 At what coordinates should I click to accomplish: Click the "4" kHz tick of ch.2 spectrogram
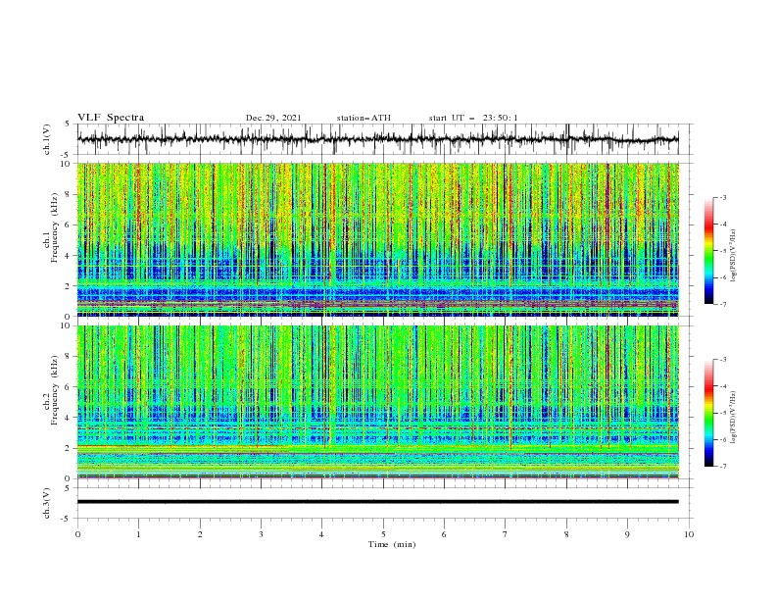pyautogui.click(x=70, y=418)
